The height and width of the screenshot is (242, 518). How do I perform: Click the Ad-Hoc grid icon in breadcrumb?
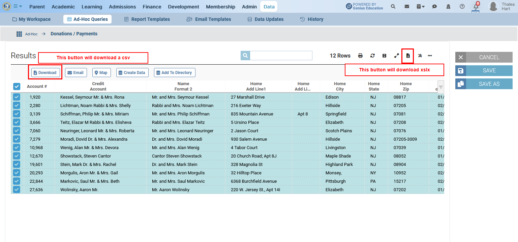pos(19,34)
